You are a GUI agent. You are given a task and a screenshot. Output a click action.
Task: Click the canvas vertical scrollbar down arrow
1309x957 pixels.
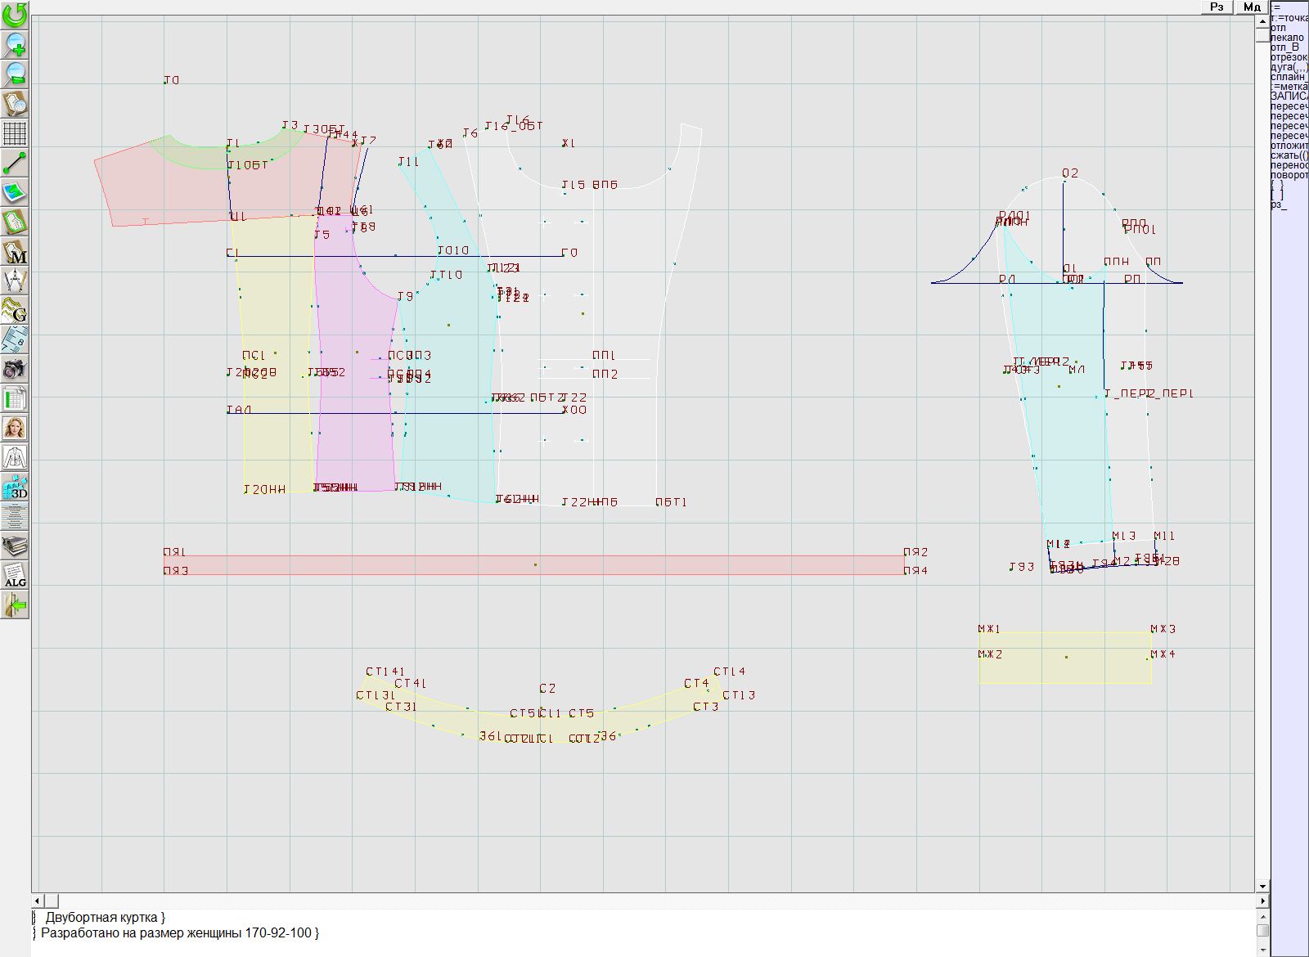1262,886
